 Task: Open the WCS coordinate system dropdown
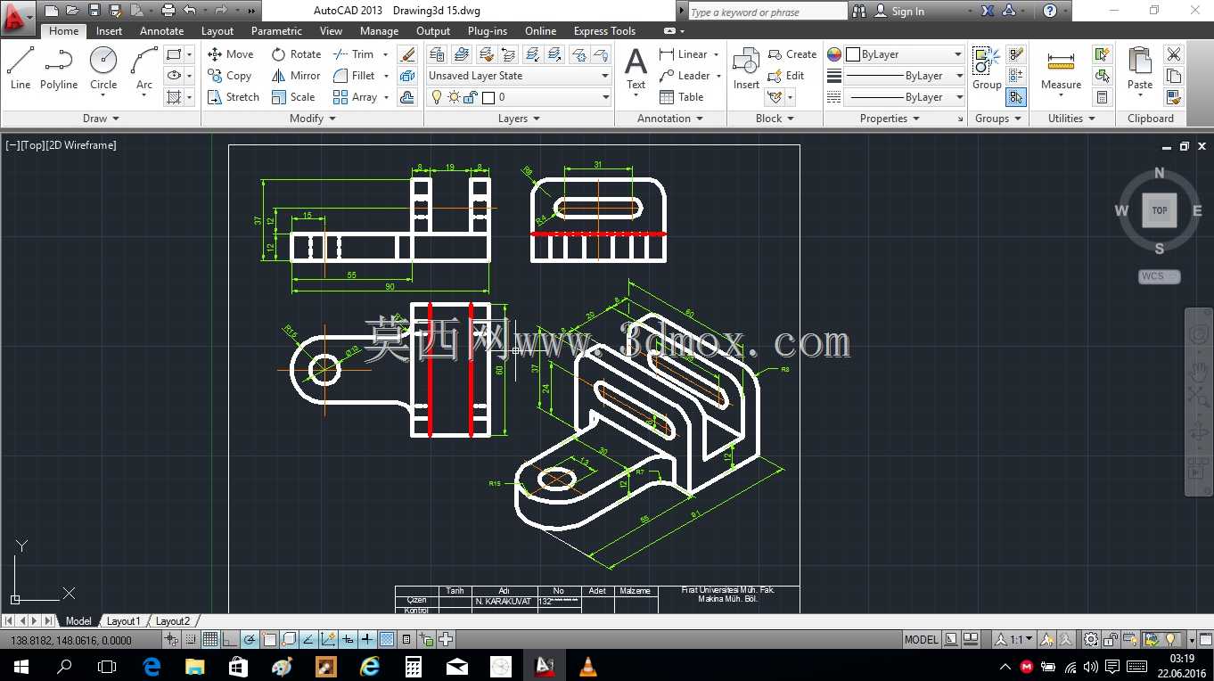[1159, 276]
